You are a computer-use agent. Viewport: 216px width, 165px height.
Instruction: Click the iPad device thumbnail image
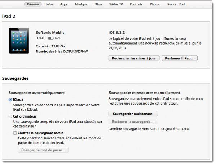pyautogui.click(x=19, y=41)
